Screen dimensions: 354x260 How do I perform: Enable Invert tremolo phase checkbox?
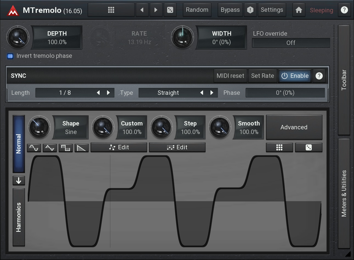[x=10, y=56]
